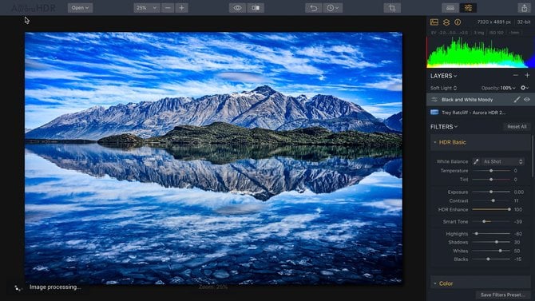Screen dimensions: 535x301
Task: Click the Contrast value 11
Action: [x=516, y=200]
